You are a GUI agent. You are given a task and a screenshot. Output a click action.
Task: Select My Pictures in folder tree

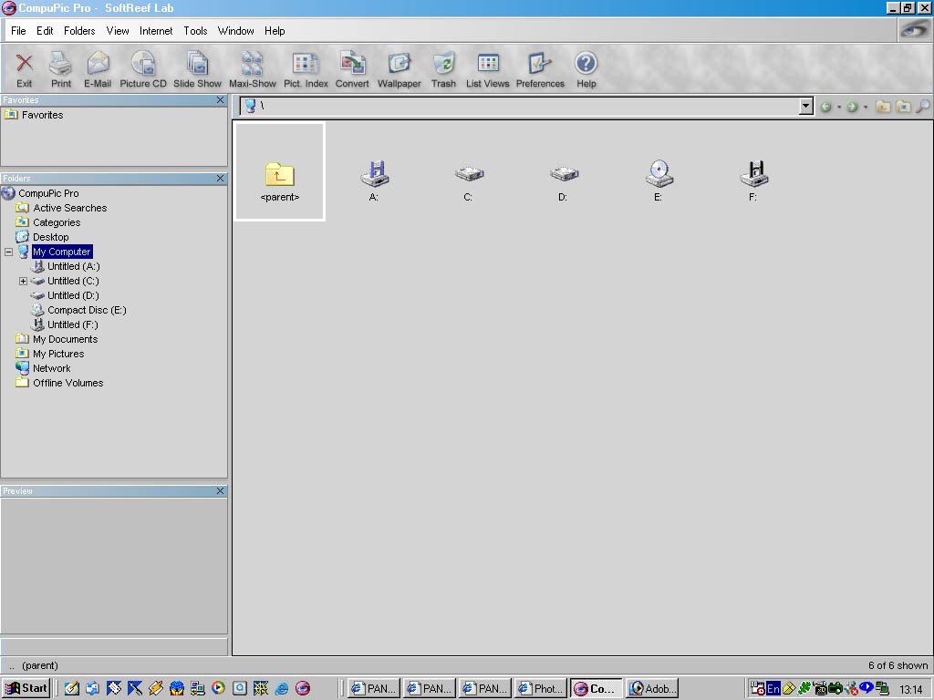coord(58,354)
